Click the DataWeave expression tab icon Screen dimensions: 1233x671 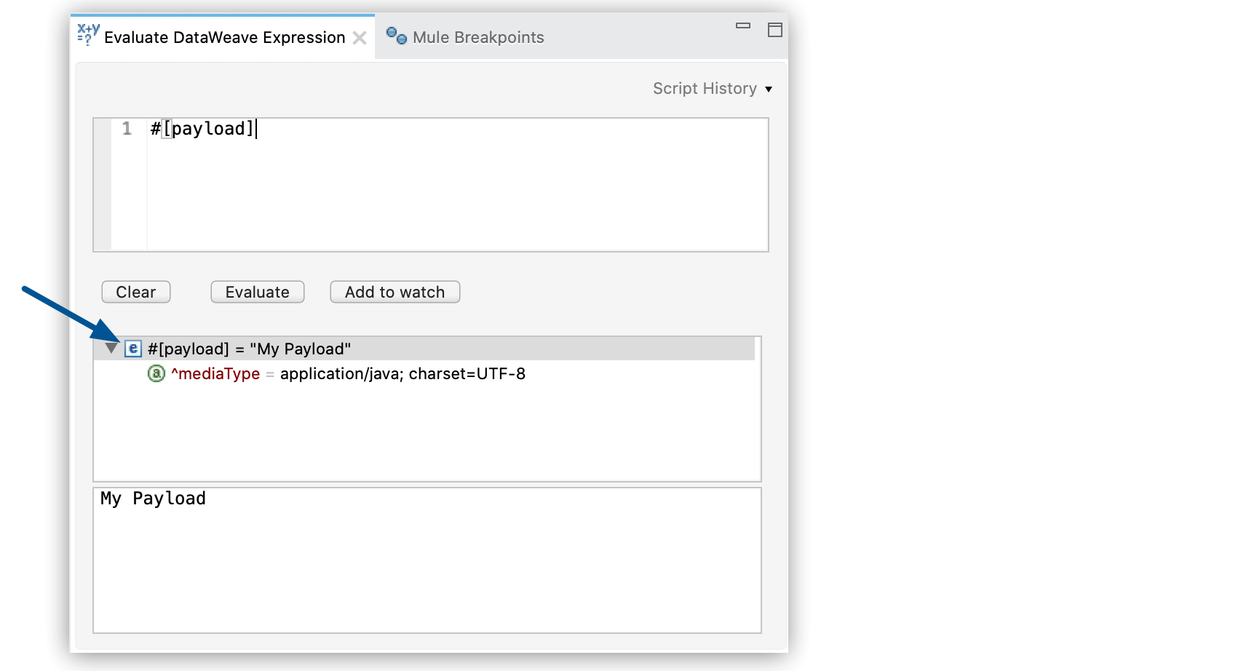[88, 34]
